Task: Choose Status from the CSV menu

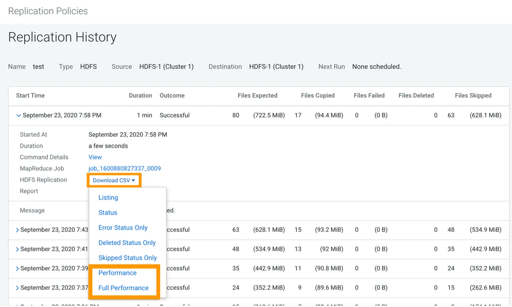Action: click(x=108, y=212)
